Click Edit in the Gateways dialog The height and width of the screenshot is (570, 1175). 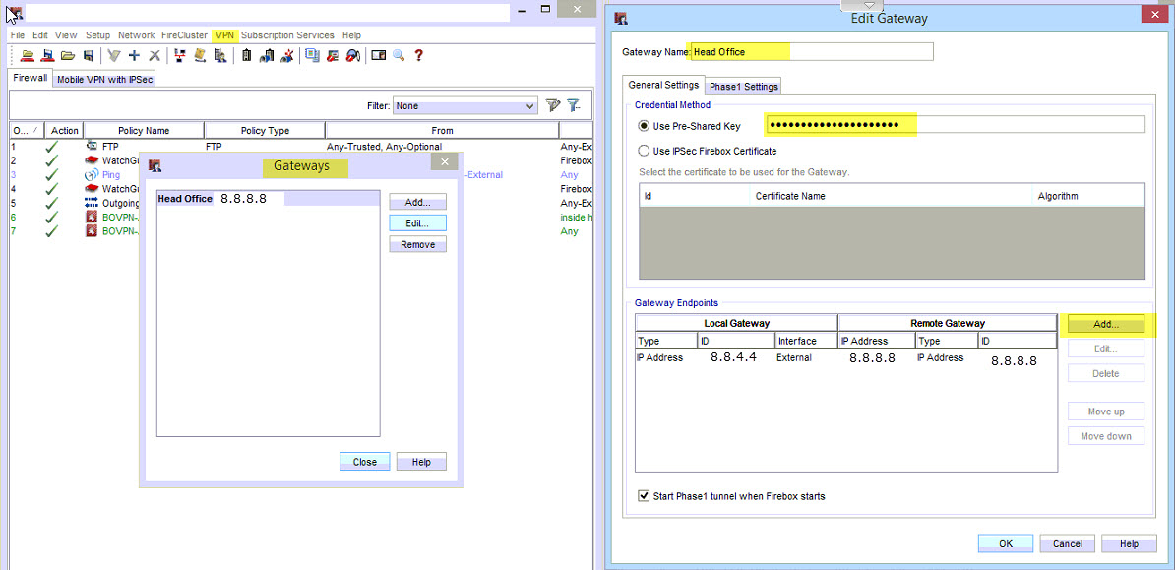417,222
